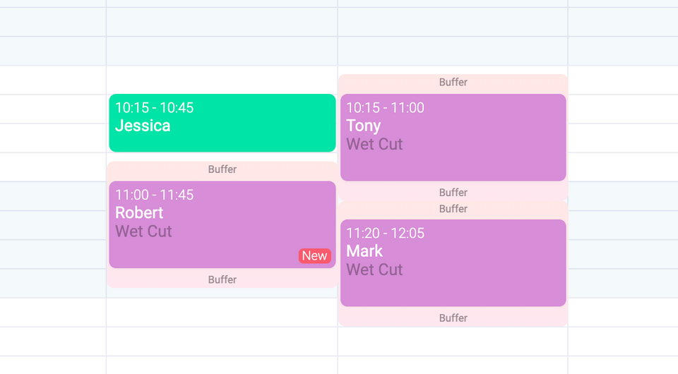The height and width of the screenshot is (374, 678).
Task: Select the Buffer below Mark's appointment
Action: click(453, 318)
